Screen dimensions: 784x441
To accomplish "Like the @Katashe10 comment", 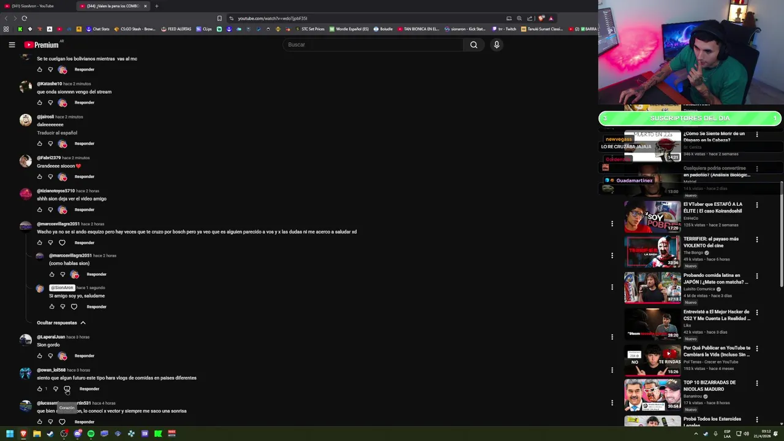I will click(40, 102).
